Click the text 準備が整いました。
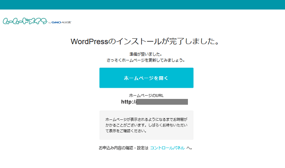 click(146, 54)
